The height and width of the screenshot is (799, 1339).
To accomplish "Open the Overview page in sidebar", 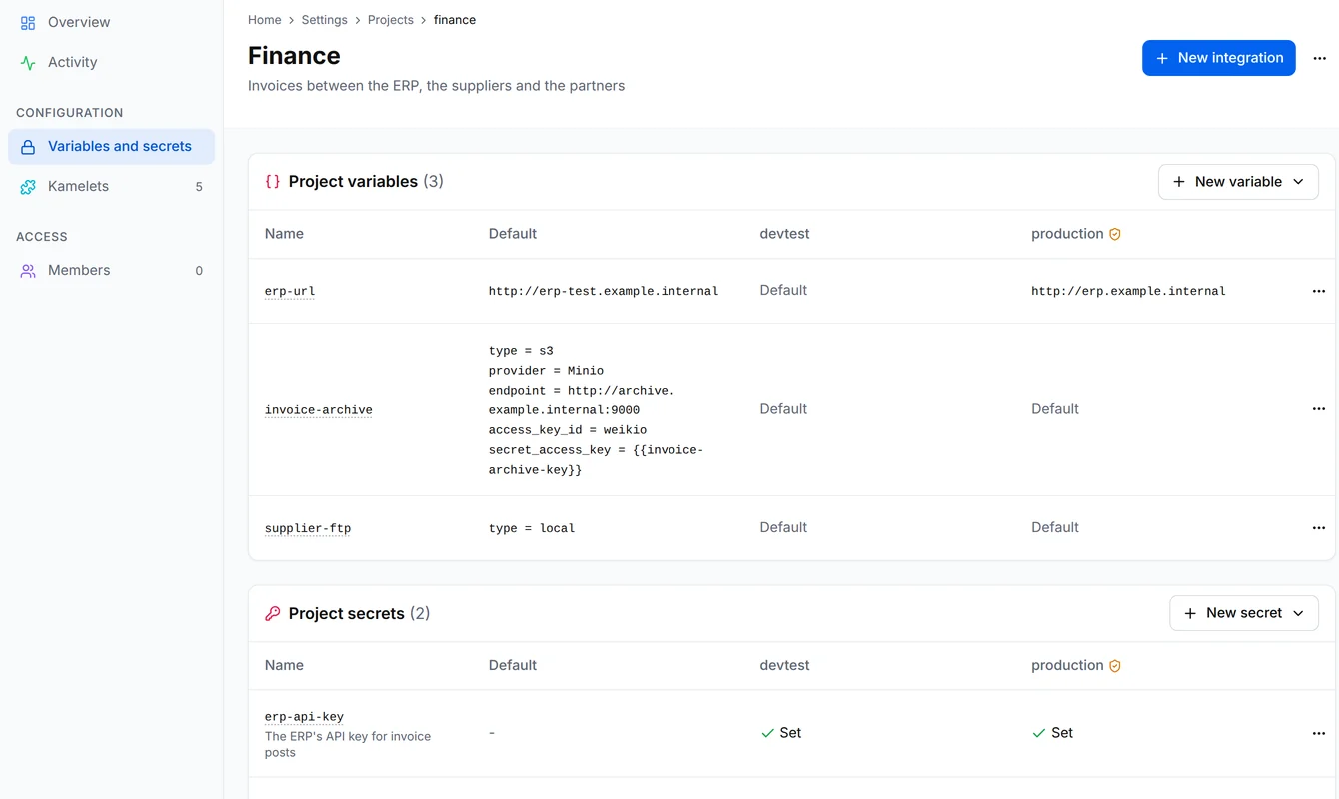I will tap(111, 22).
